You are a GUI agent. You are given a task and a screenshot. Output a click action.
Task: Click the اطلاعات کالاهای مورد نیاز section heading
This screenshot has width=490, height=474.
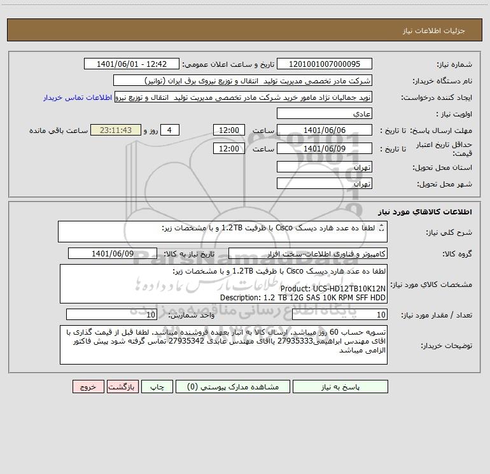tap(425, 212)
